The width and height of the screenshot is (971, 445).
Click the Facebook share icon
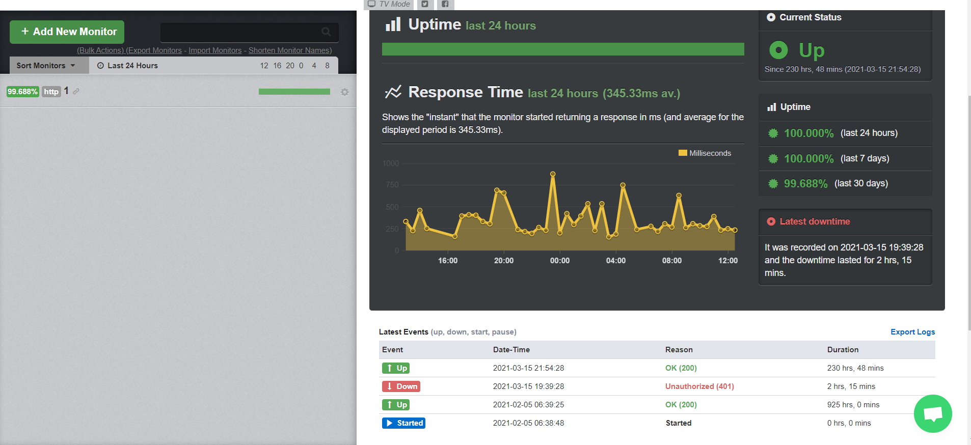(445, 4)
